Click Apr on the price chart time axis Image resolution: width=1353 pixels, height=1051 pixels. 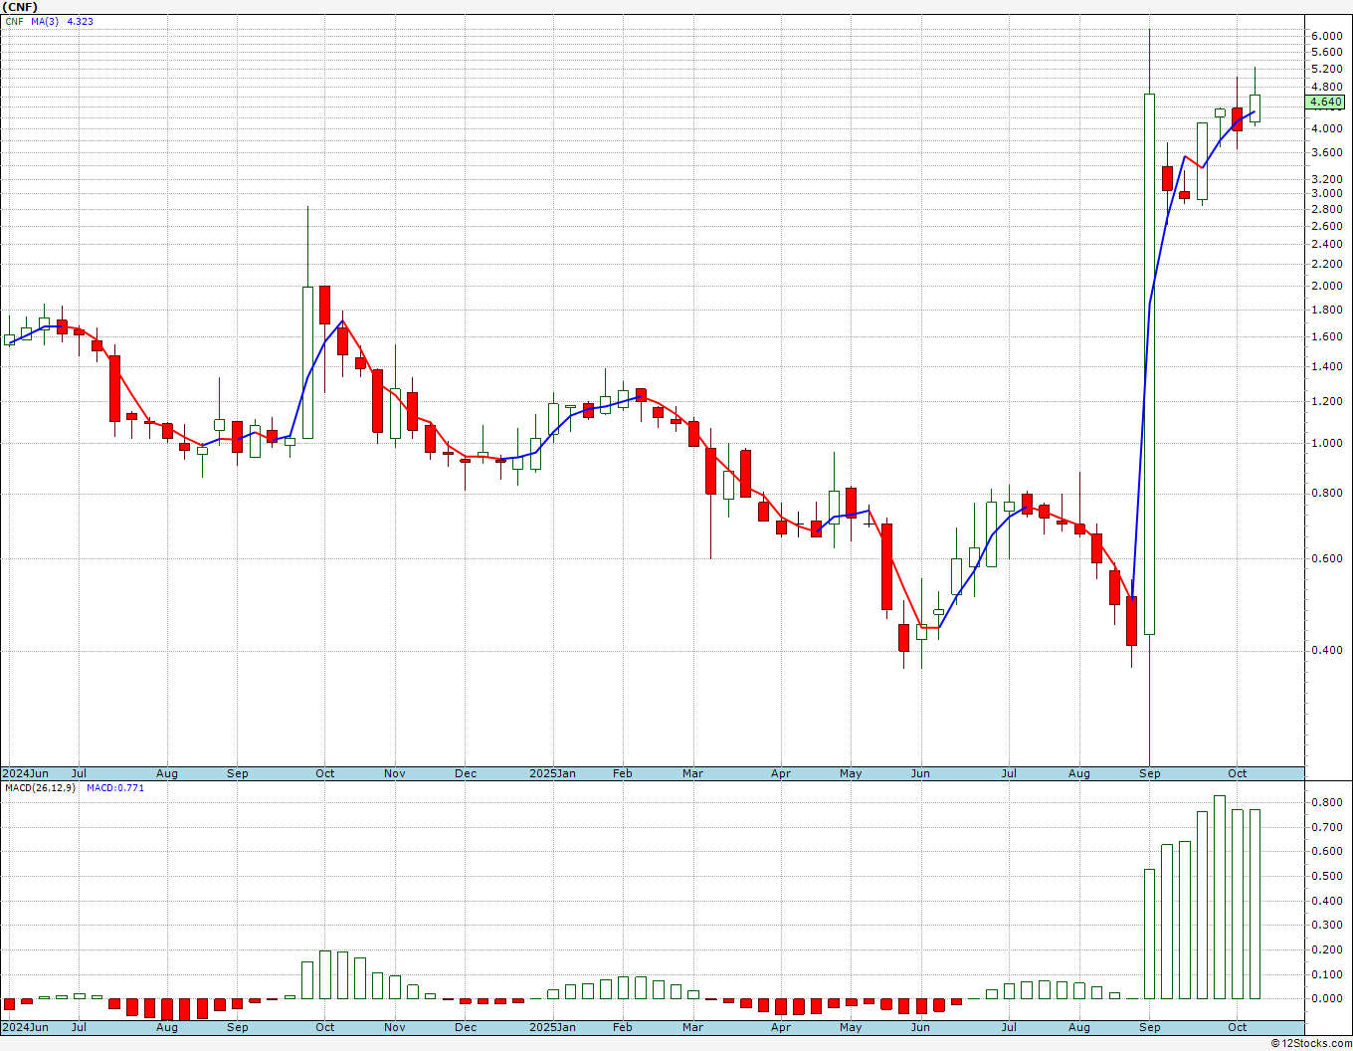point(781,773)
